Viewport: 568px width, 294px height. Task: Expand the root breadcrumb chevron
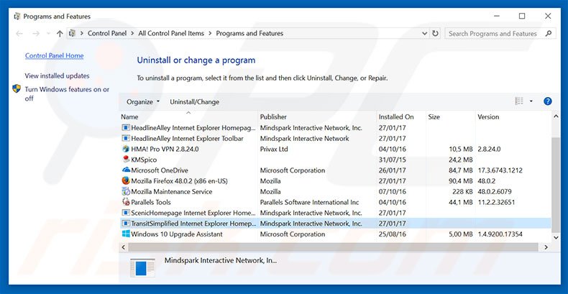pos(81,33)
